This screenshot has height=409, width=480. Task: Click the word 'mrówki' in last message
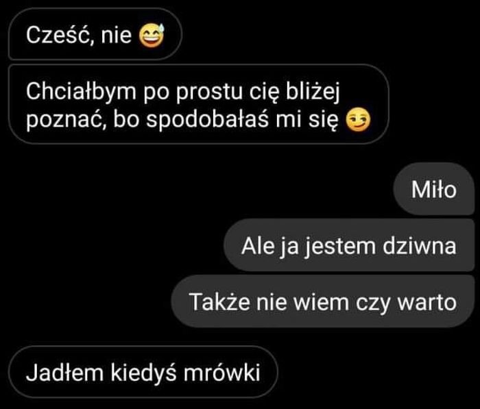(x=222, y=372)
